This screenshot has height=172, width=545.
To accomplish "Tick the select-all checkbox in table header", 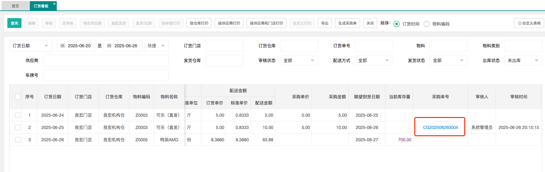I will pos(18,97).
